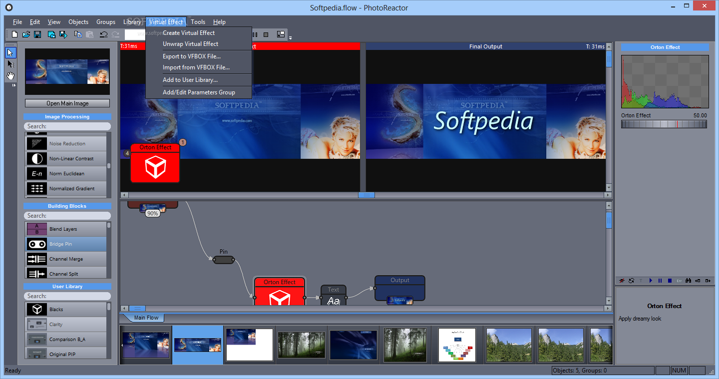Select the Norm Euclidean effect
This screenshot has height=379, width=719.
pyautogui.click(x=66, y=173)
